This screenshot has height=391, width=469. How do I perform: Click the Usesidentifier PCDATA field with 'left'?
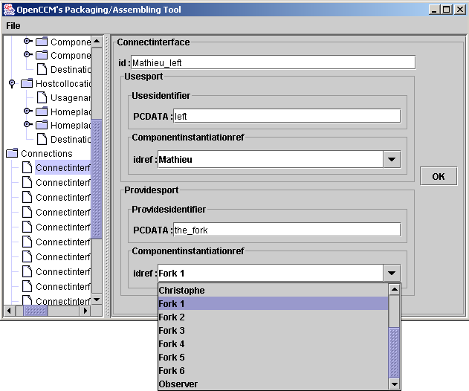pyautogui.click(x=287, y=116)
